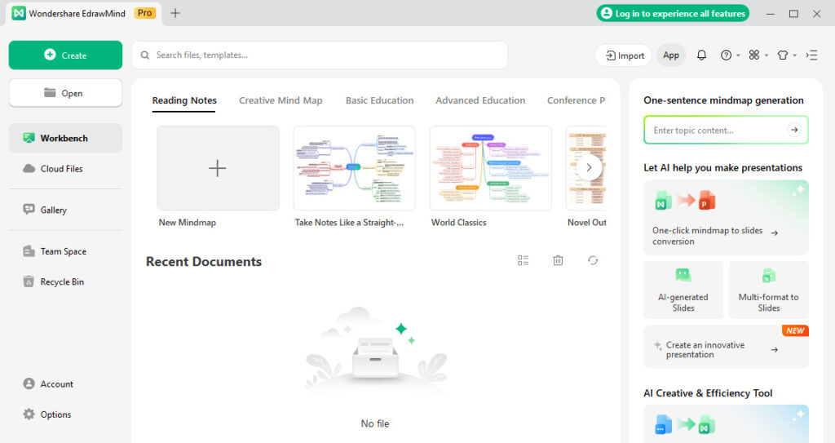This screenshot has height=443, width=835.
Task: Click the help question mark icon
Action: [x=726, y=55]
